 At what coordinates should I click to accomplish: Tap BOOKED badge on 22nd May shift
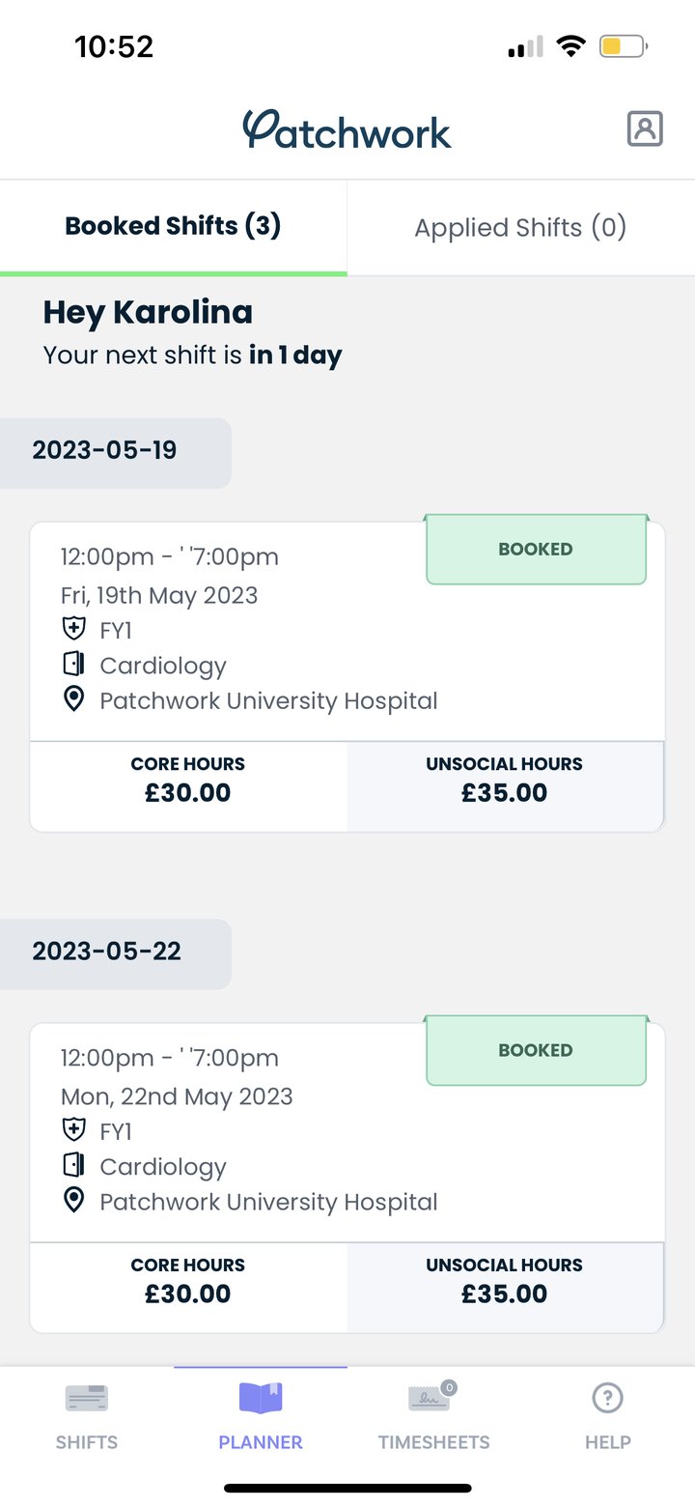tap(536, 1050)
